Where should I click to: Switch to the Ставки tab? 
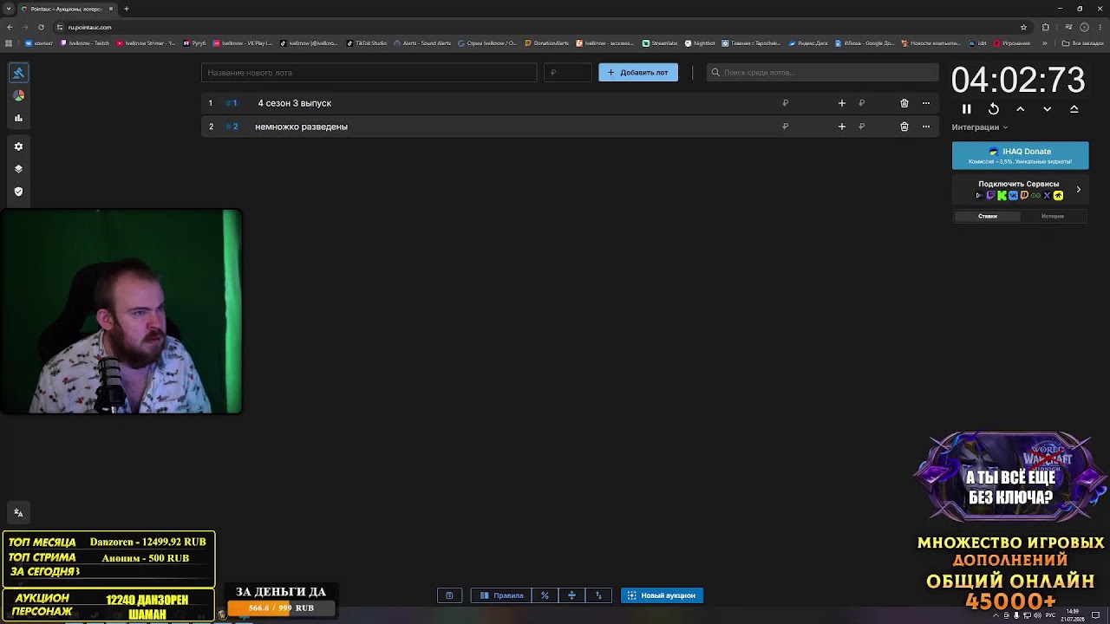tap(987, 217)
